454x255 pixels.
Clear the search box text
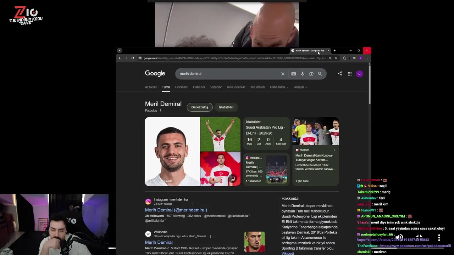283,74
